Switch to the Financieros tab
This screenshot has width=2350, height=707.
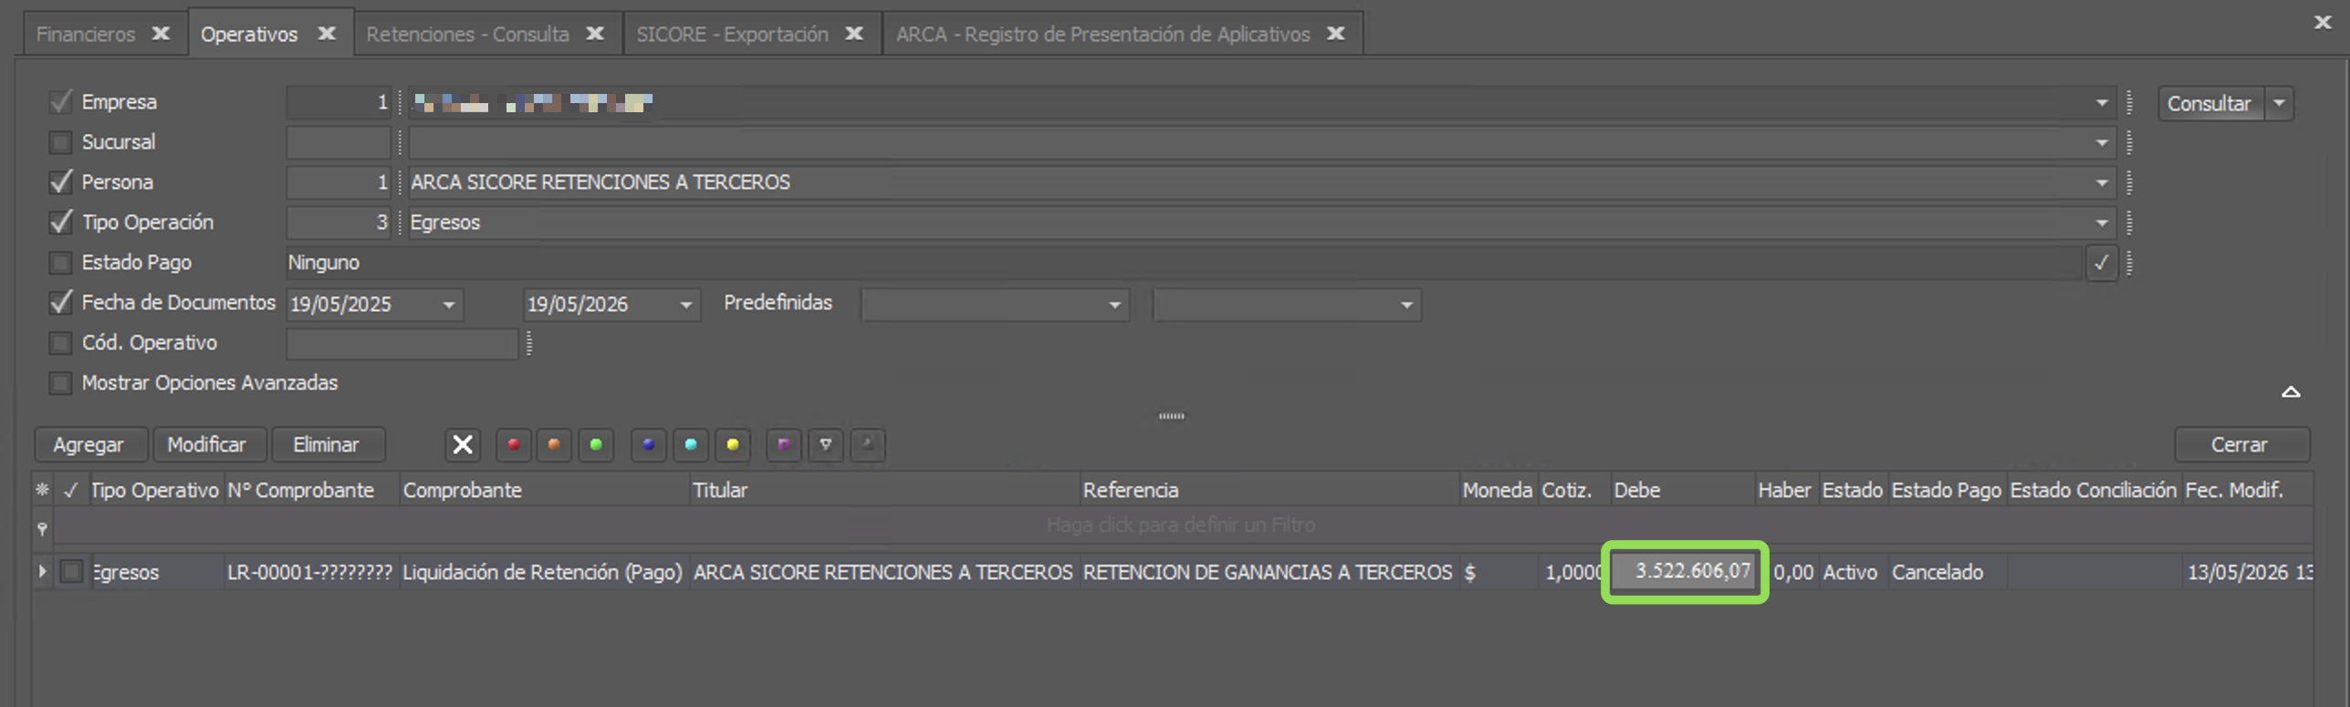(x=86, y=34)
